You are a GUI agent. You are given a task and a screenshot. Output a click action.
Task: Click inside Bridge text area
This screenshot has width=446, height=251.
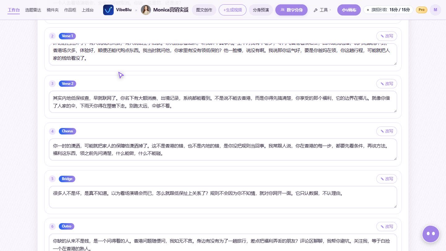click(223, 197)
